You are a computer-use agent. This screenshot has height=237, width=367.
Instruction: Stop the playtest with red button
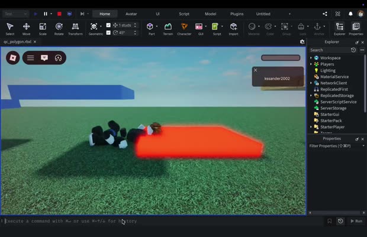point(59,14)
